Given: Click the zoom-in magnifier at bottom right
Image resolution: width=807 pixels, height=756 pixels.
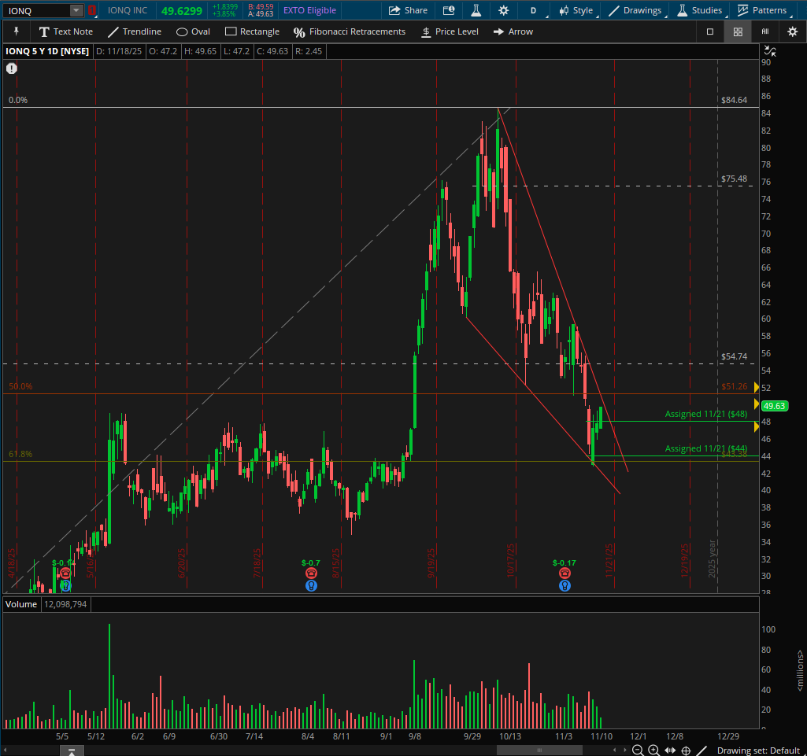Looking at the screenshot, I should (x=654, y=750).
